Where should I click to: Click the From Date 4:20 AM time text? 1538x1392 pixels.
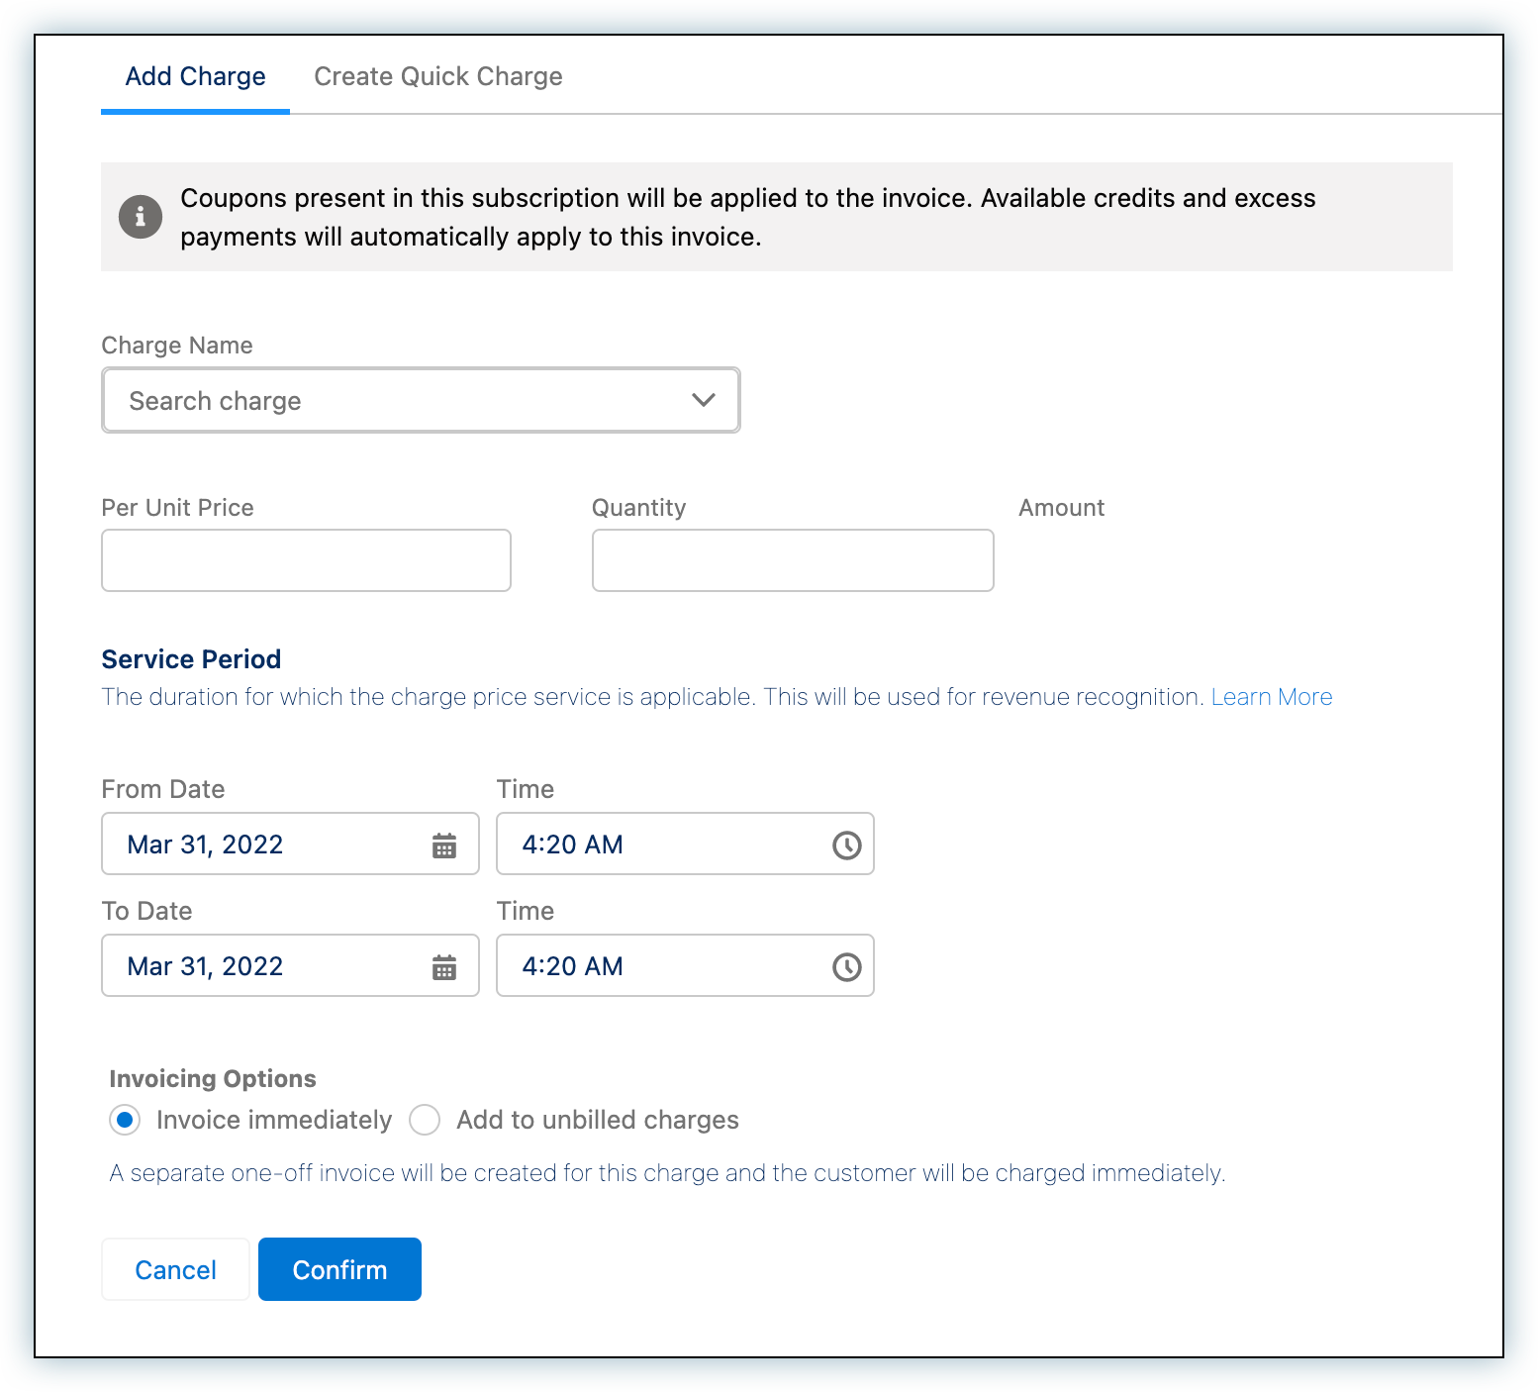573,845
